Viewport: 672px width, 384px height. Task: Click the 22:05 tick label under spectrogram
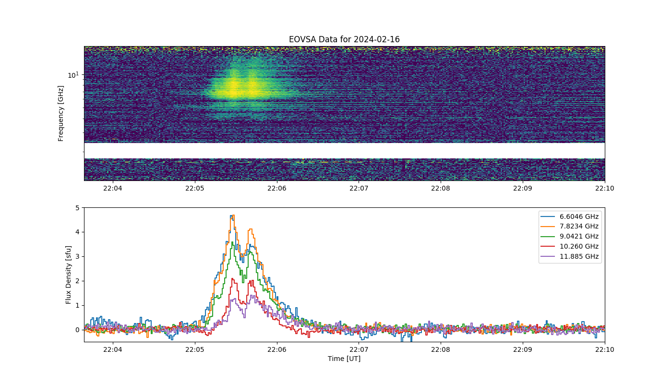[x=194, y=188]
